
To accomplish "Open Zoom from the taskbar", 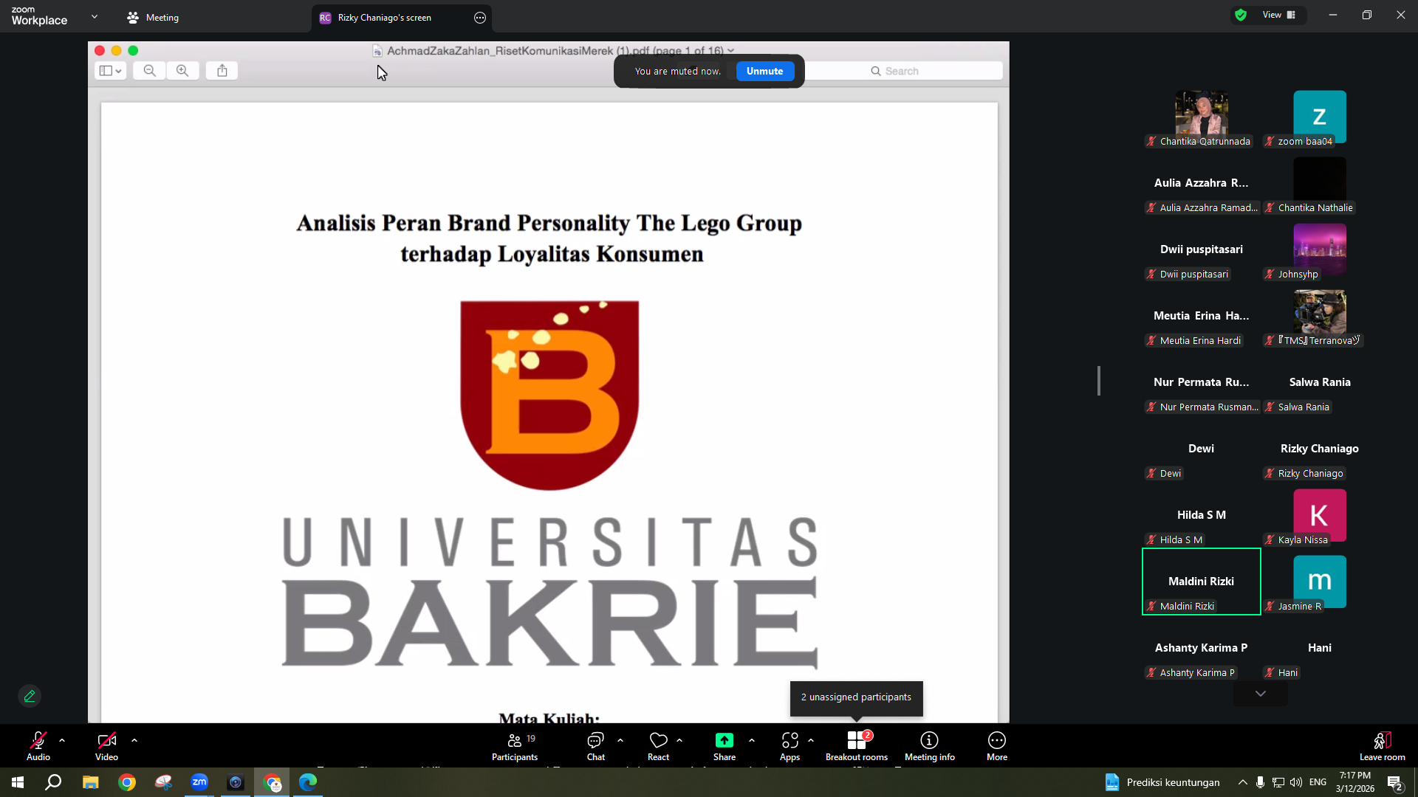I will tap(199, 782).
